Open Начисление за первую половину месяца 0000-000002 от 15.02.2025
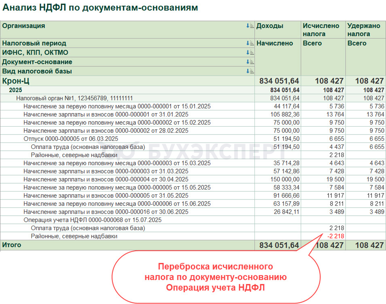This screenshot has height=304, width=386. pos(117,122)
